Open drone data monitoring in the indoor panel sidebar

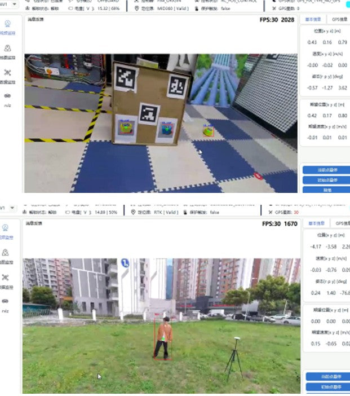(7, 76)
